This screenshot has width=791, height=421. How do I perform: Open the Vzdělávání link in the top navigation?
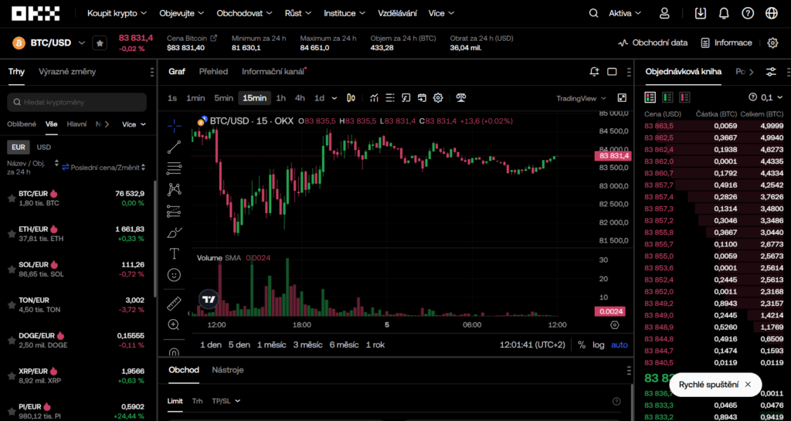tap(397, 13)
